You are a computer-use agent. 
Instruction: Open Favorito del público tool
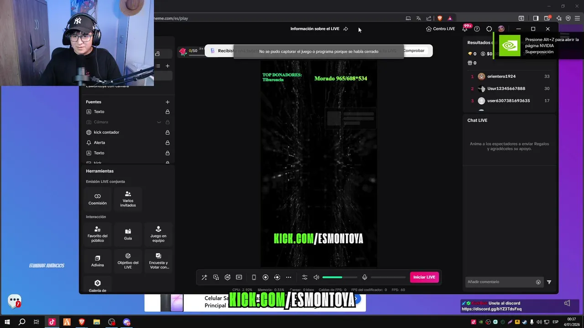(98, 234)
